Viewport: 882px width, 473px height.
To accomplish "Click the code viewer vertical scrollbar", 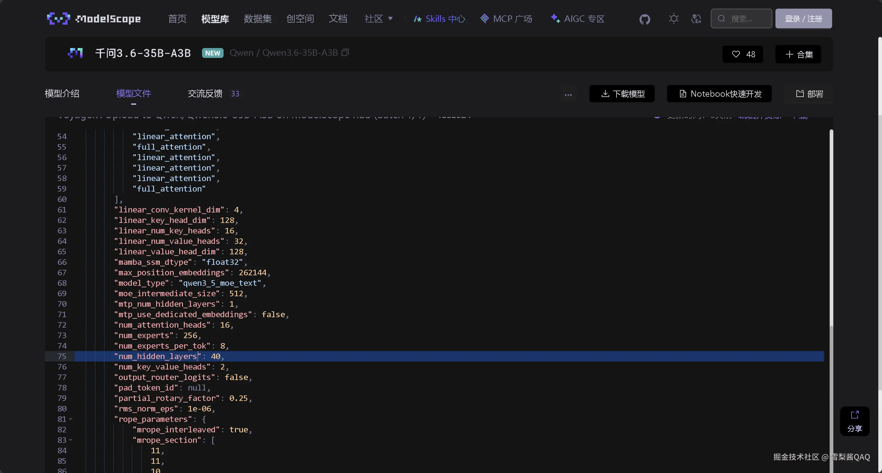I will point(831,226).
